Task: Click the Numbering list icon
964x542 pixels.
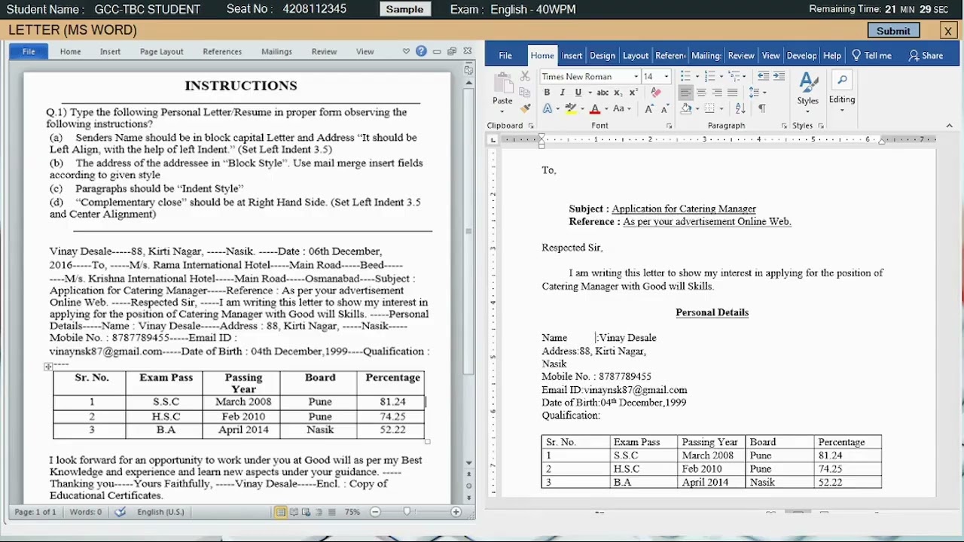Action: [x=709, y=77]
